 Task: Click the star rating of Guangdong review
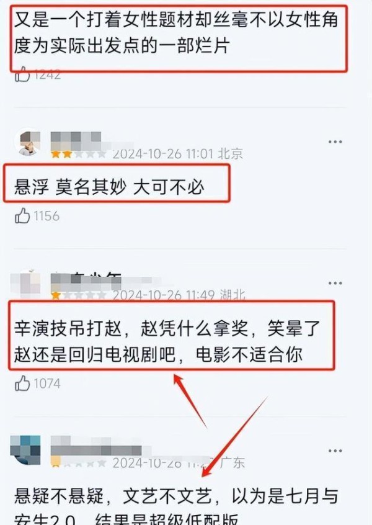tap(78, 464)
